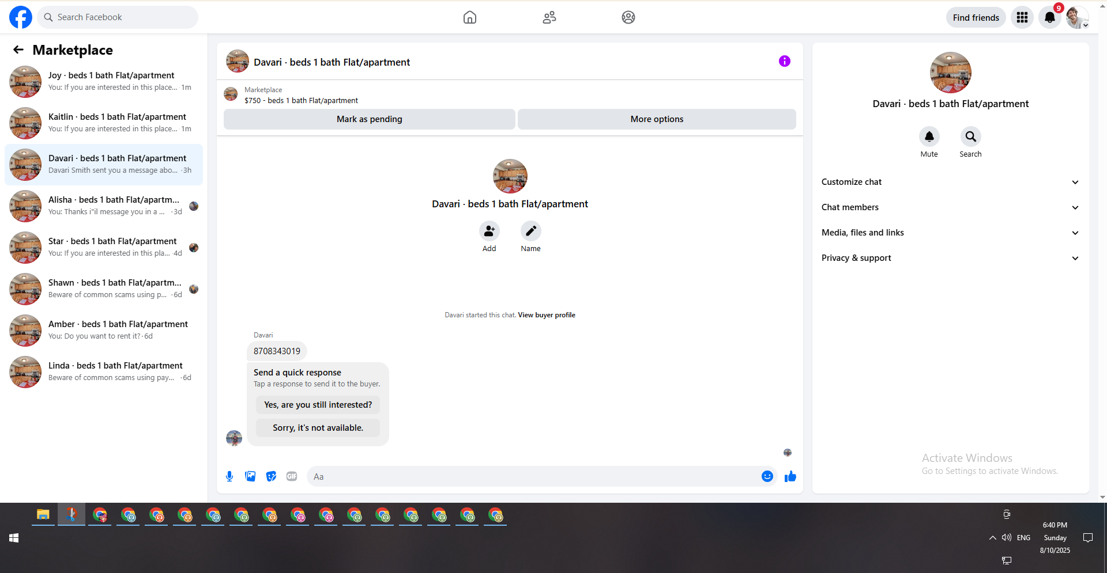Send 'Yes, are you still interested?' response
This screenshot has width=1107, height=573.
point(318,405)
